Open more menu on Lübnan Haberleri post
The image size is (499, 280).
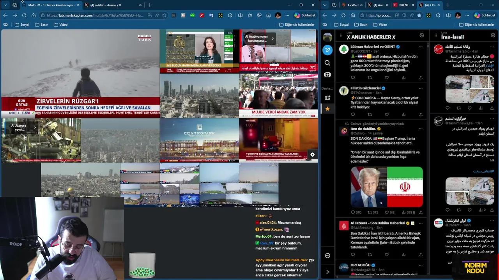pos(421,47)
